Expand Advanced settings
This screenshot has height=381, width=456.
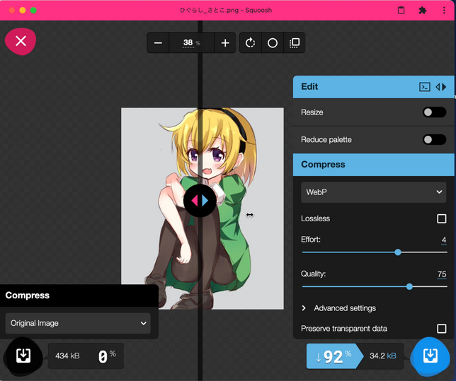339,308
